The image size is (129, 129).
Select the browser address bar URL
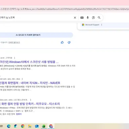point(64,9)
